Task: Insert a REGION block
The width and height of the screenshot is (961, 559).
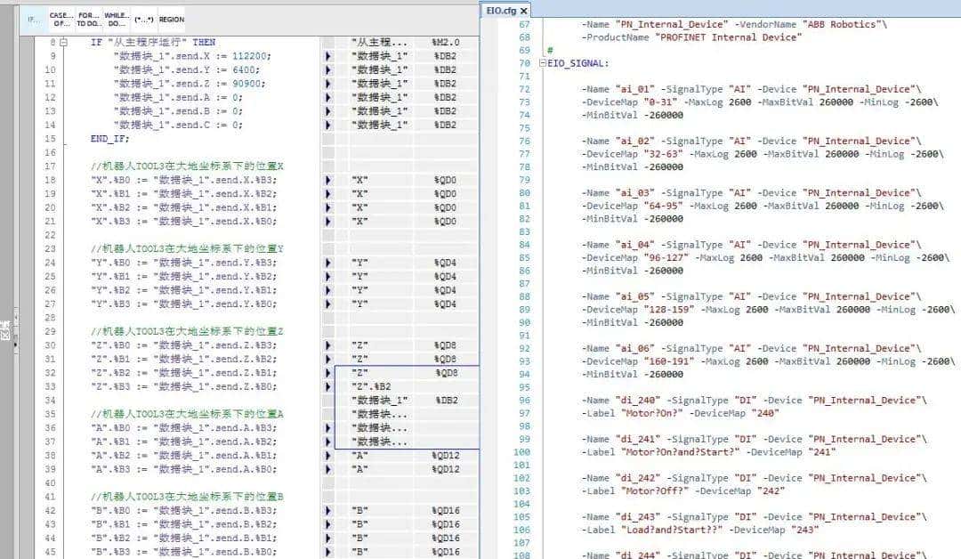Action: [x=172, y=19]
